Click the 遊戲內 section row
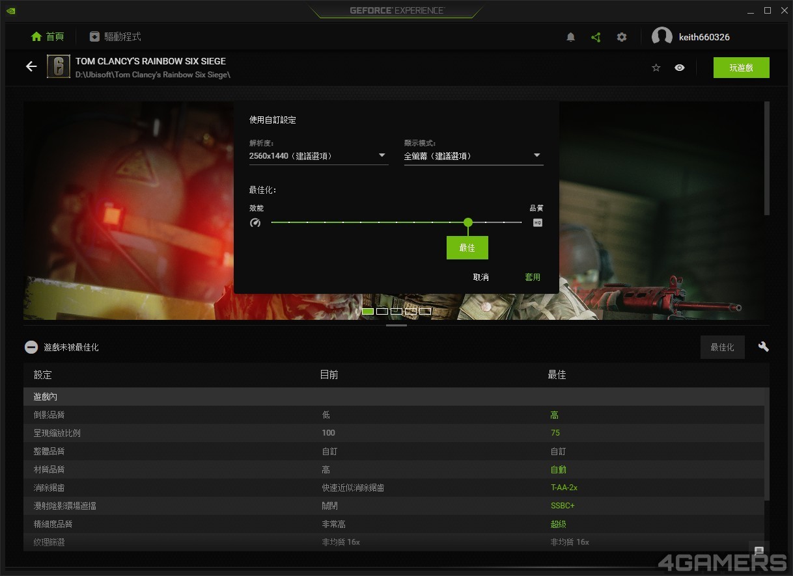This screenshot has width=793, height=576. (394, 397)
